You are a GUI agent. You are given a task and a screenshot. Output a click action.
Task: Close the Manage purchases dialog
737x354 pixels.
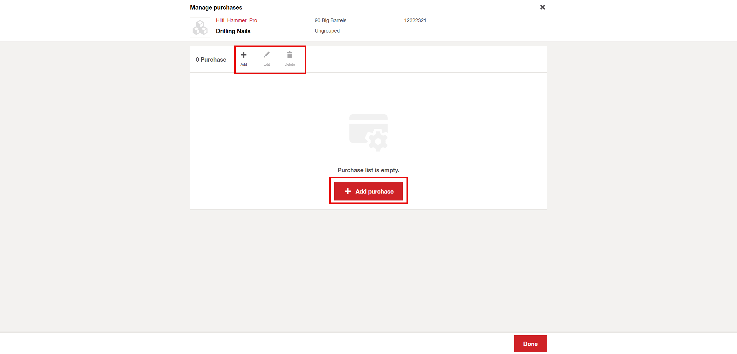point(543,7)
